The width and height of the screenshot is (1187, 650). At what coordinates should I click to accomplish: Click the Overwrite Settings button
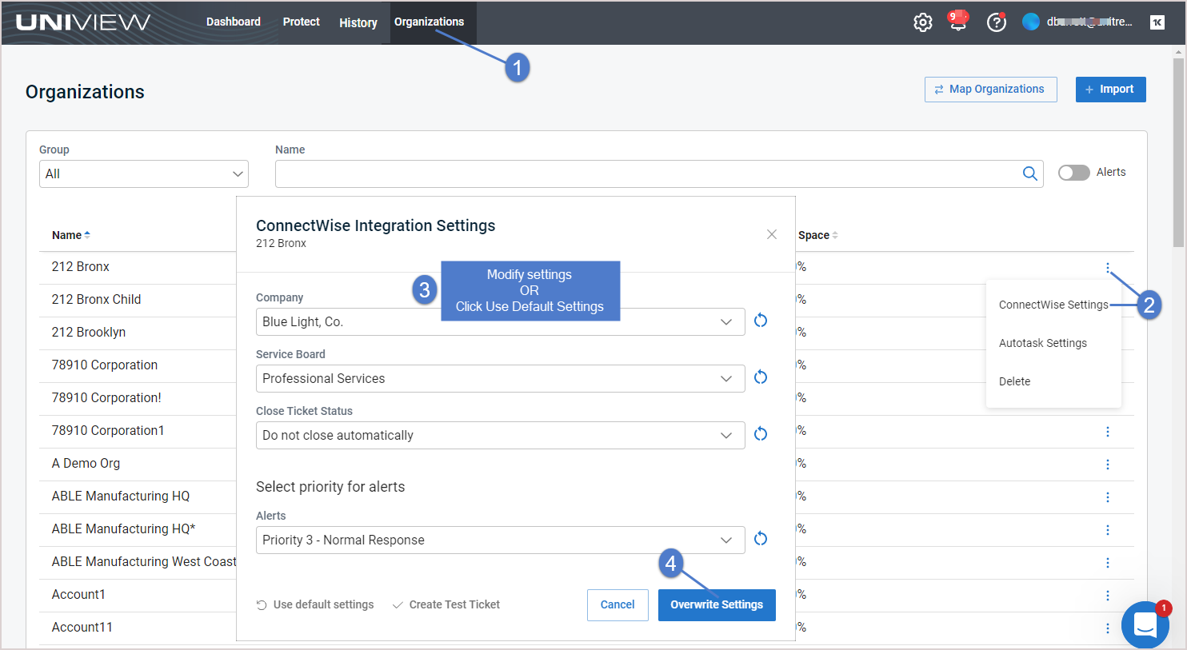click(x=717, y=605)
